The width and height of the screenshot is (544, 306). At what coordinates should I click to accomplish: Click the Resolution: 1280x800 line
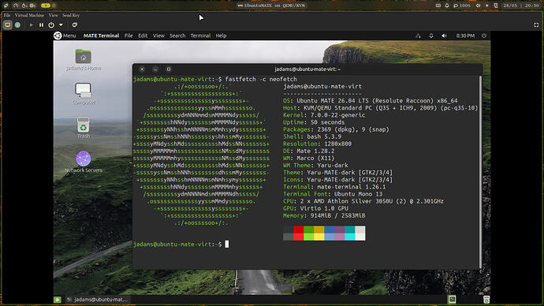click(x=317, y=144)
